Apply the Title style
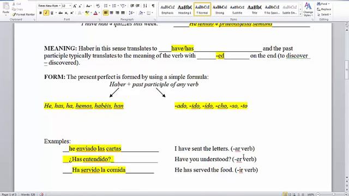Screen dimensions: 349x196 255,10
